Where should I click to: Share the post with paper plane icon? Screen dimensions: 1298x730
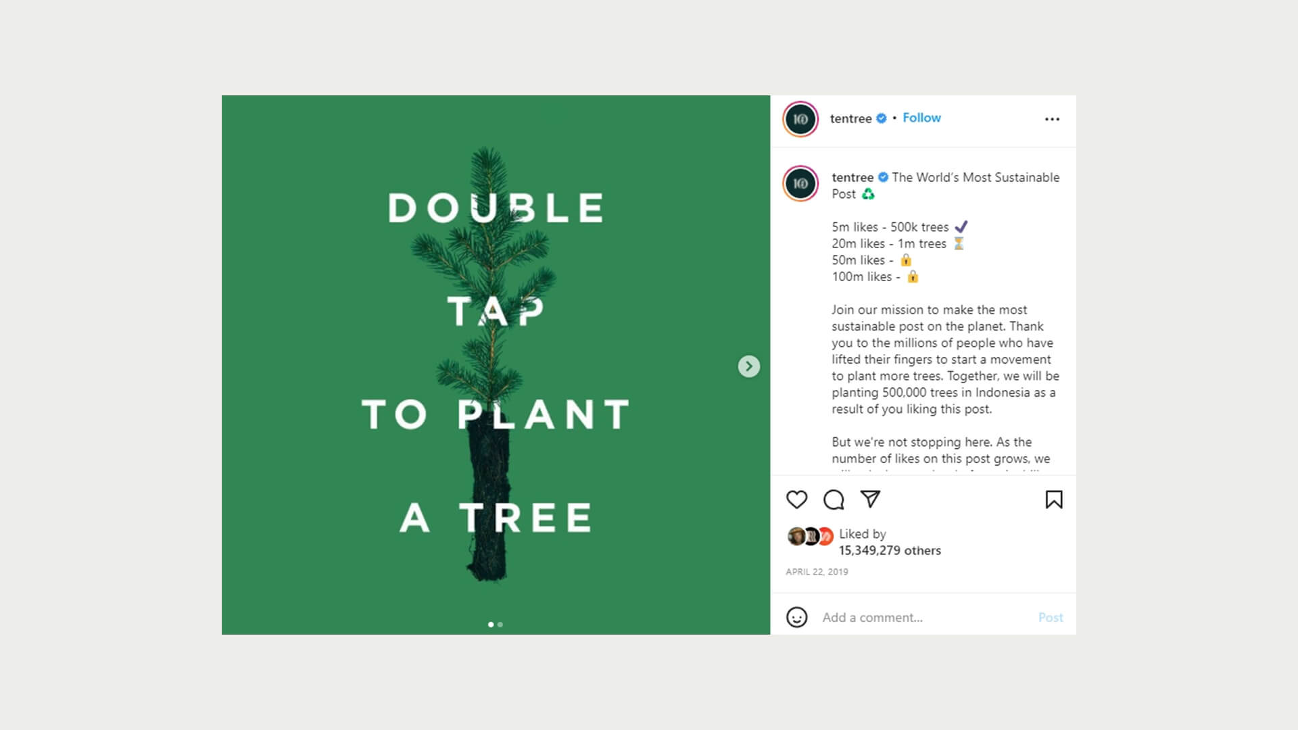point(870,499)
